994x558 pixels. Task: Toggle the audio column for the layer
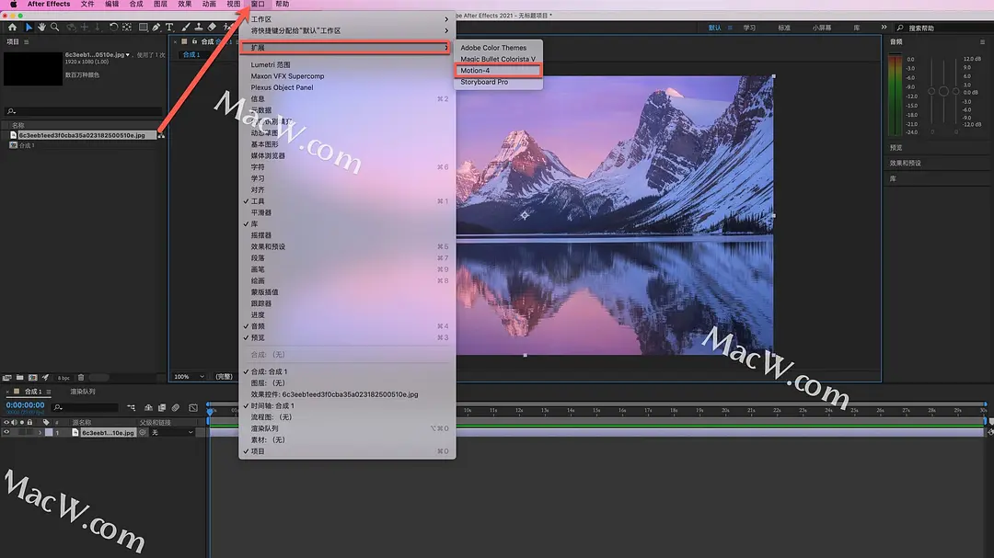click(x=15, y=432)
